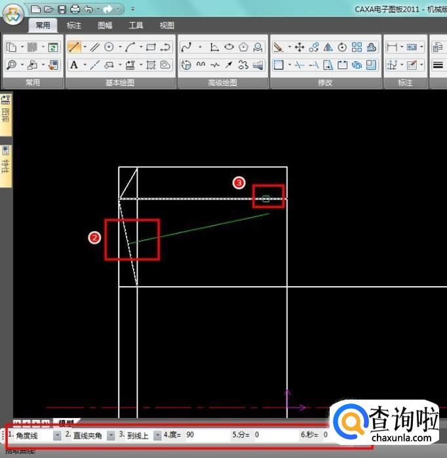Select the linear Dimension tool
The height and width of the screenshot is (458, 447).
pyautogui.click(x=391, y=47)
